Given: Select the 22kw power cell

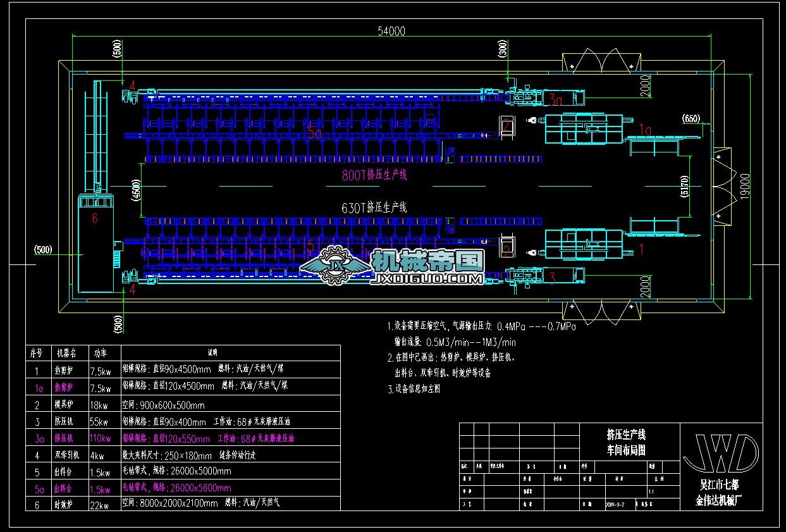Looking at the screenshot, I should tap(99, 504).
